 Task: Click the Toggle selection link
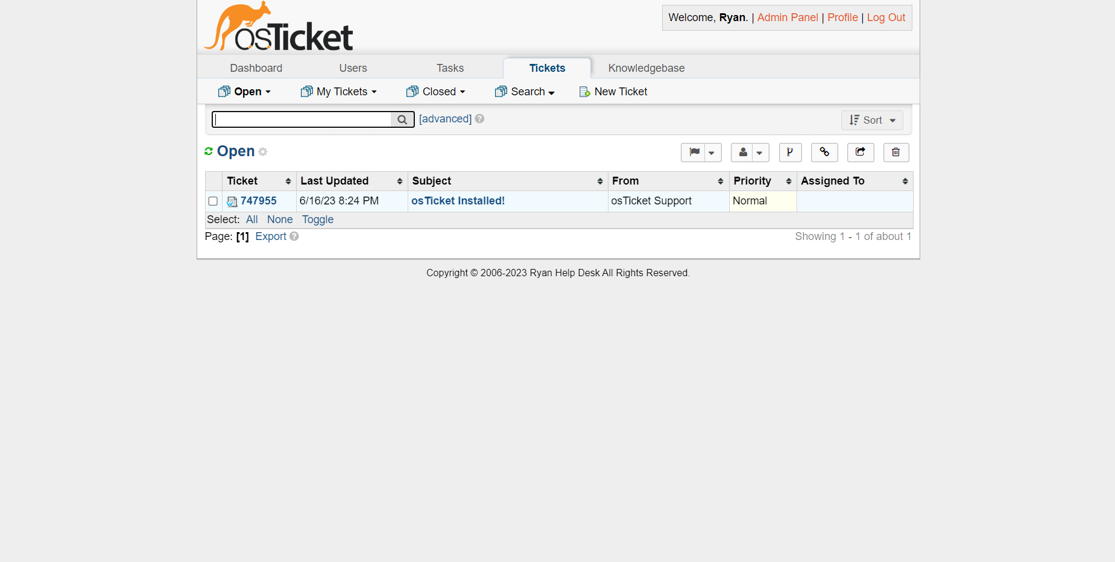point(318,219)
